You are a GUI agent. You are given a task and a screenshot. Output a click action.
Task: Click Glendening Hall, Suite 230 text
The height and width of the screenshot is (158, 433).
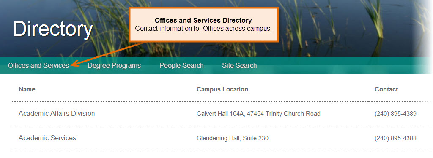pyautogui.click(x=233, y=138)
